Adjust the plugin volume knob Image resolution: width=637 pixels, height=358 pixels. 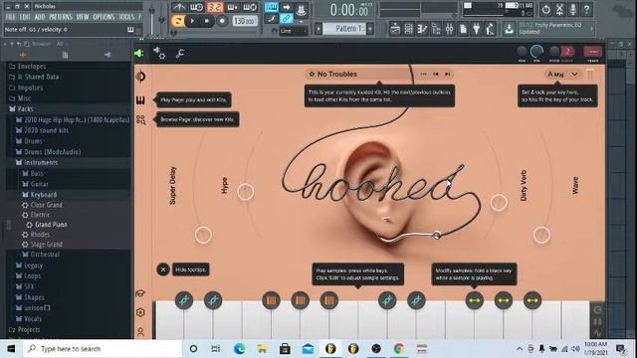[536, 51]
